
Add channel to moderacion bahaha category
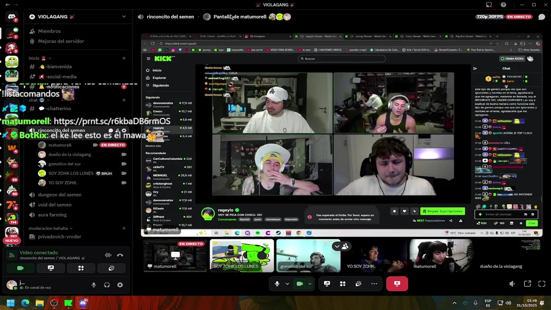pos(124,228)
